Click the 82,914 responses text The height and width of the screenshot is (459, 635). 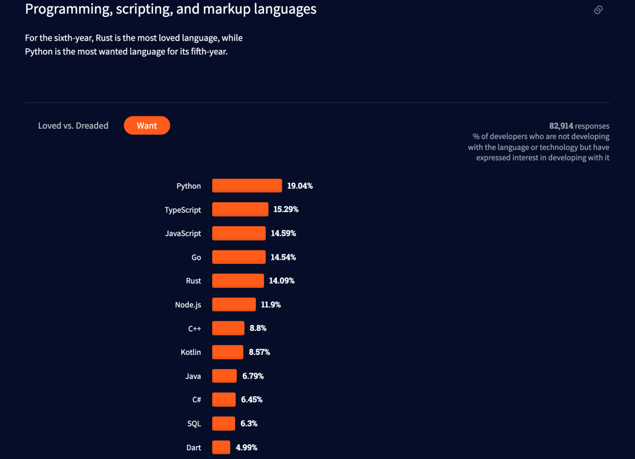[579, 126]
